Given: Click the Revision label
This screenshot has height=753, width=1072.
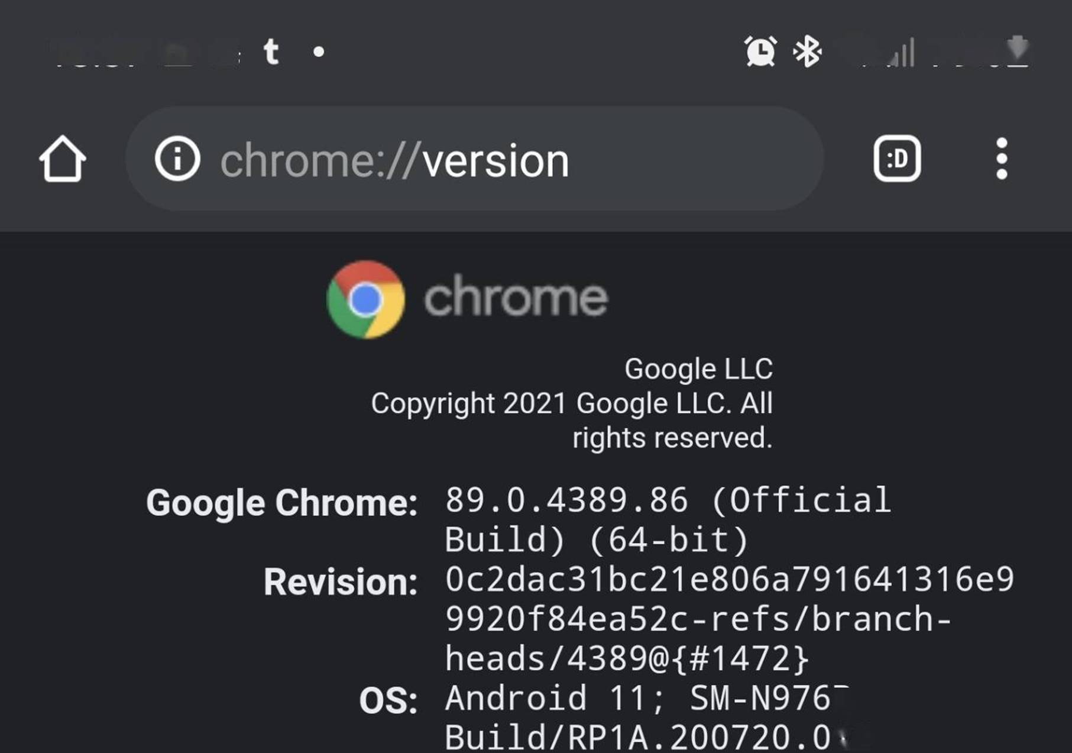Looking at the screenshot, I should pos(341,582).
